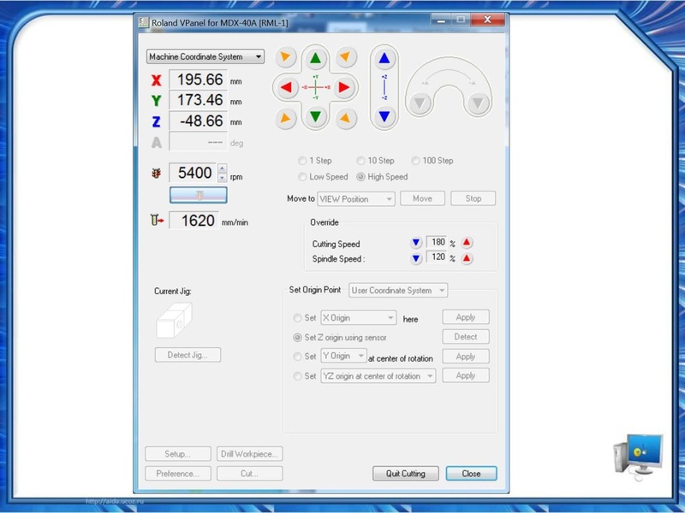Click the blue Z-axis up arrow
Screen dimensions: 685x513
click(x=384, y=59)
